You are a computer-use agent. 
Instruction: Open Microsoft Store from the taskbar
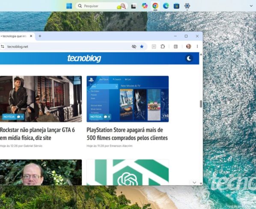point(176,6)
